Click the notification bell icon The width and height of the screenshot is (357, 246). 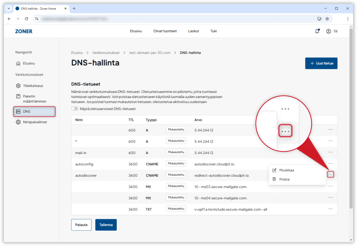click(317, 31)
